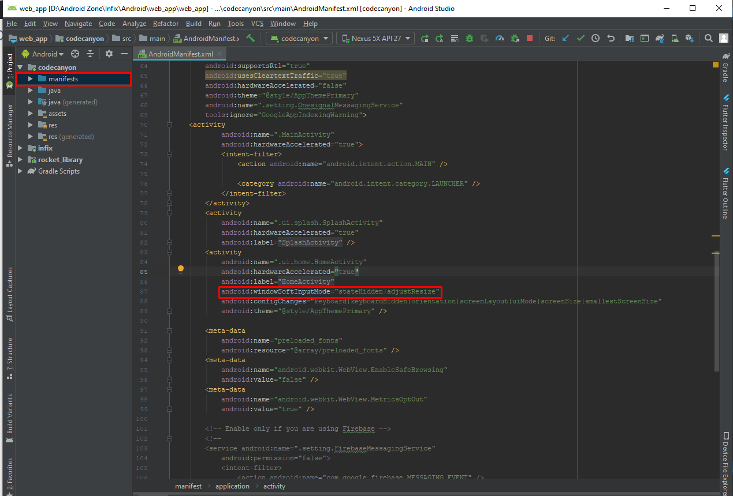Stop the running application
733x496 pixels.
pos(530,38)
